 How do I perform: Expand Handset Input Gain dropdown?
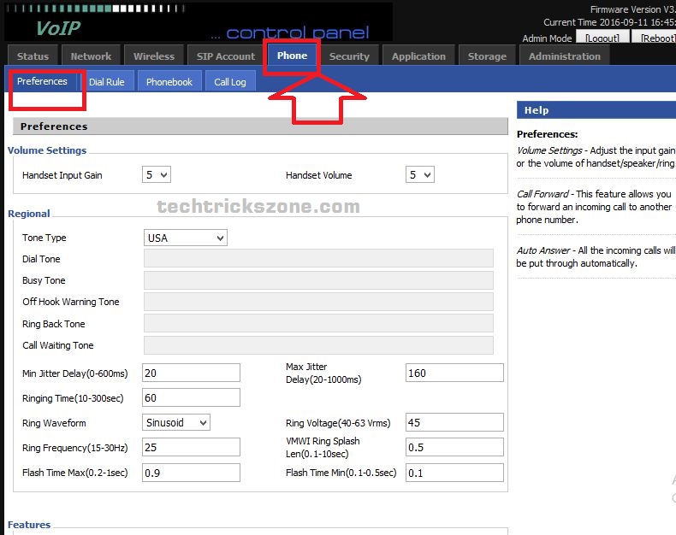[157, 174]
